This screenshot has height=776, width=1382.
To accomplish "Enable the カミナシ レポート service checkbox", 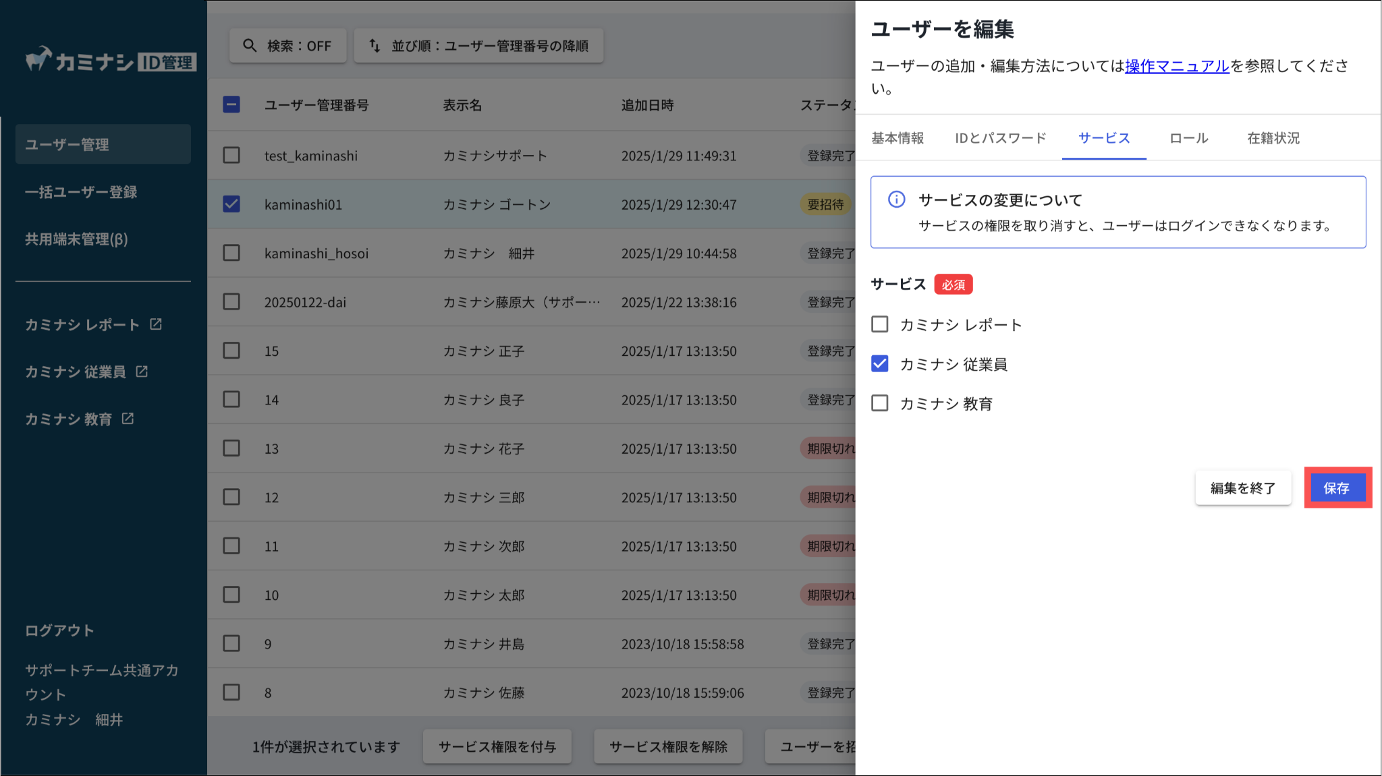I will click(x=880, y=324).
